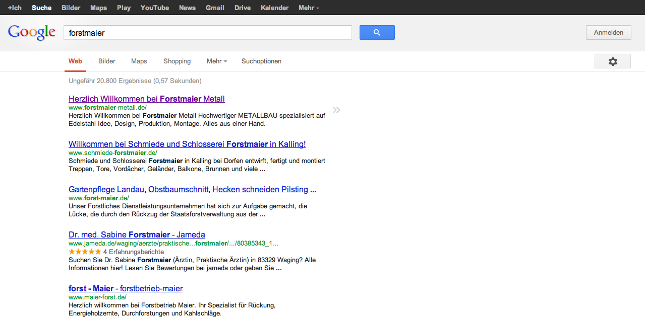Open the Forstmaier Metall result link
The width and height of the screenshot is (645, 317).
tap(146, 99)
